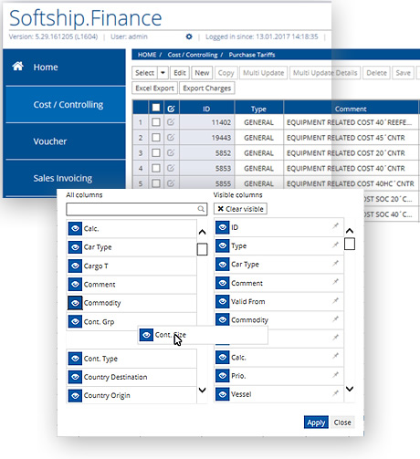This screenshot has height=459, width=420.
Task: Check the box for row ID 5853
Action: click(156, 168)
